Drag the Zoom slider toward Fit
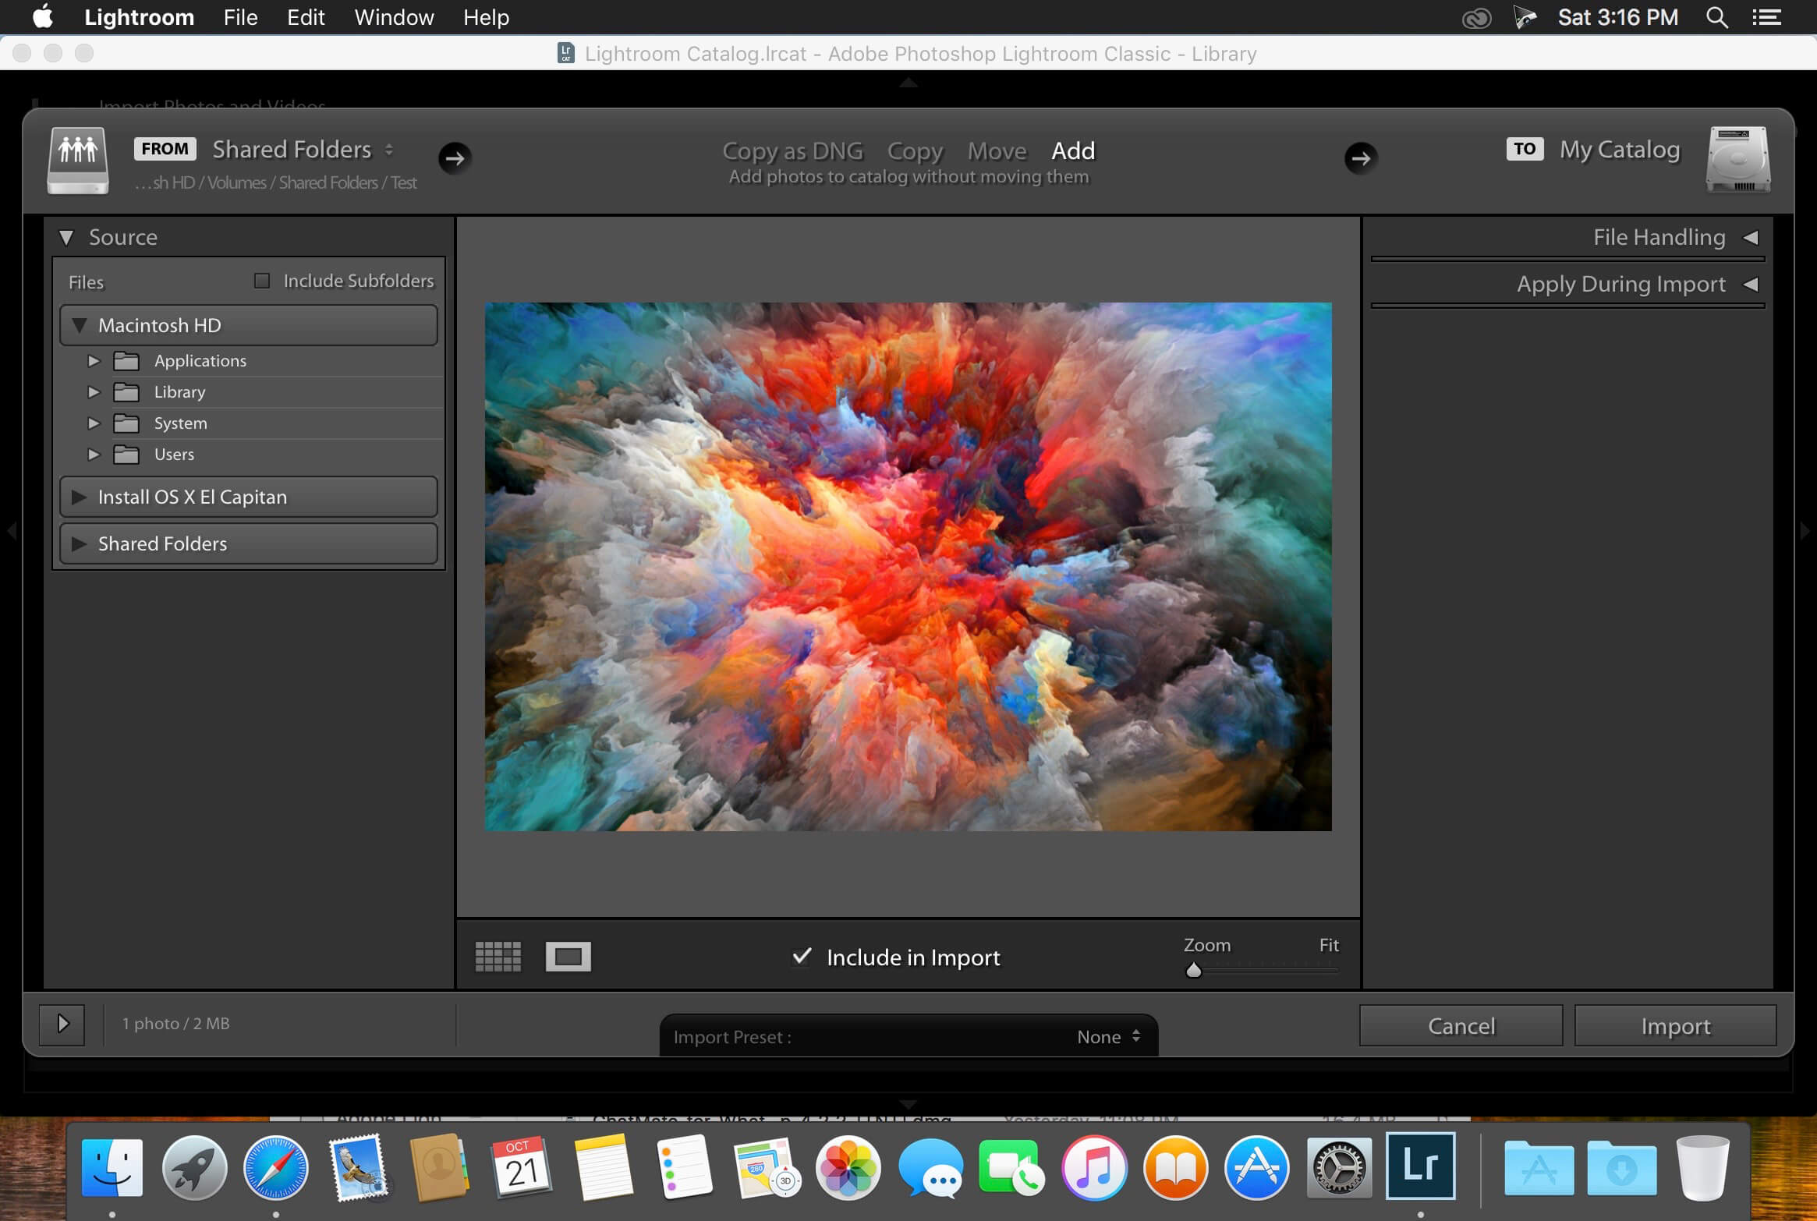 tap(1194, 969)
